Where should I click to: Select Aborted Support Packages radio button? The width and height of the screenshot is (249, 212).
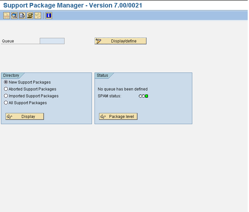(x=6, y=89)
